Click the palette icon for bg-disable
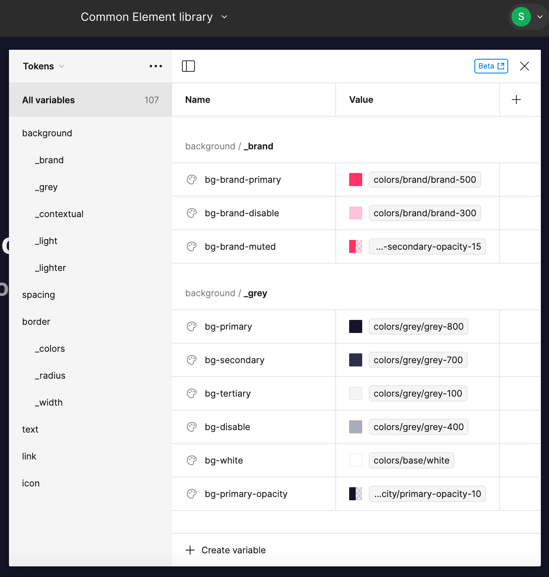Screen dimensions: 549x577 click(x=192, y=427)
